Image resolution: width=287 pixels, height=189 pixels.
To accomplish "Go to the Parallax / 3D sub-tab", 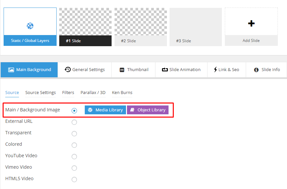I will tap(93, 93).
